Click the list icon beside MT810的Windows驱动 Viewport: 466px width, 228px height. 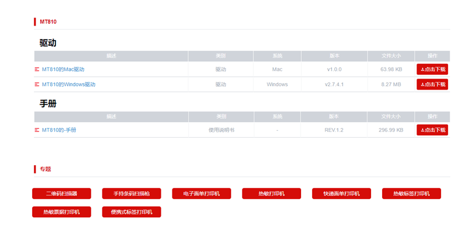pyautogui.click(x=37, y=84)
